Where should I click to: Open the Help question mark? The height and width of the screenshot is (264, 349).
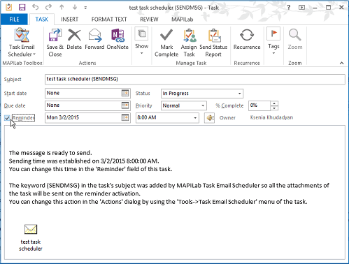point(289,8)
